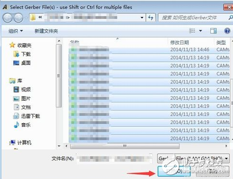
Task: Click the 文件名(N) input field
Action: 114,159
